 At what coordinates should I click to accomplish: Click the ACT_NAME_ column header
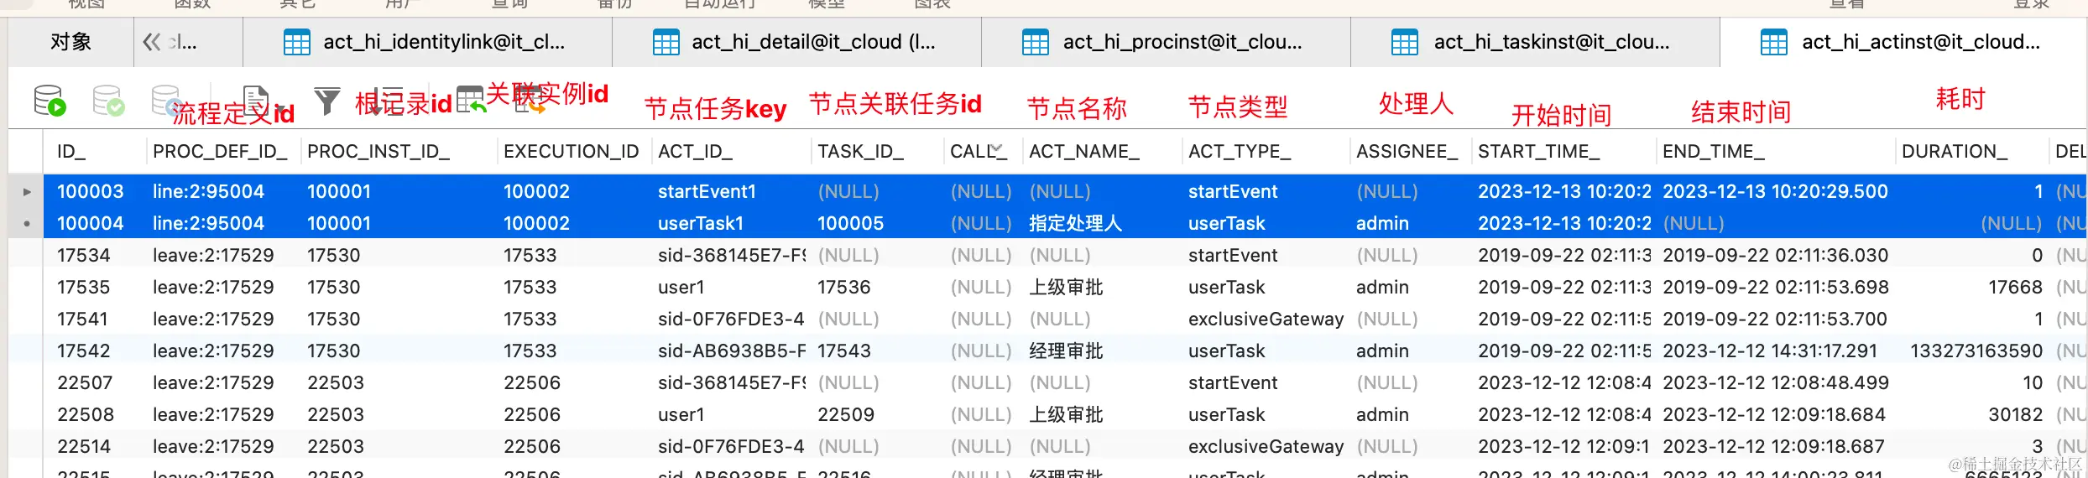click(x=1102, y=152)
